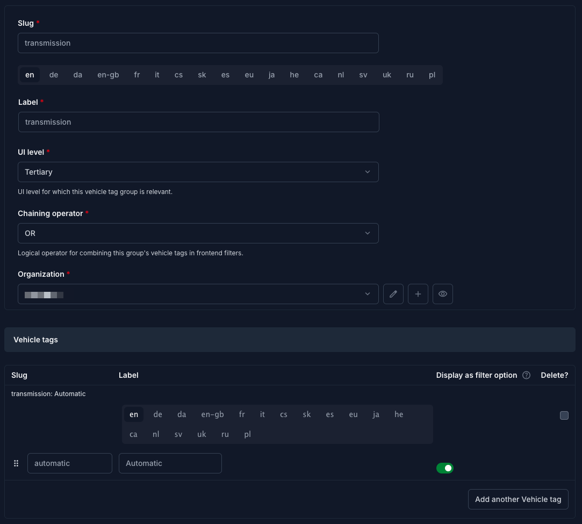Switch Vehicle tags row to 'he' language

399,414
